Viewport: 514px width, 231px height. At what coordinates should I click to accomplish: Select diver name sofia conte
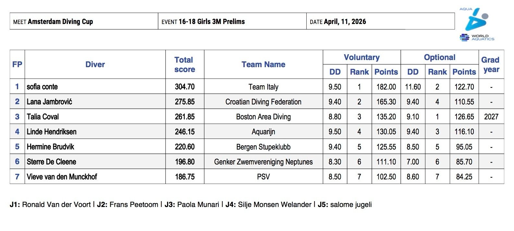pyautogui.click(x=42, y=87)
